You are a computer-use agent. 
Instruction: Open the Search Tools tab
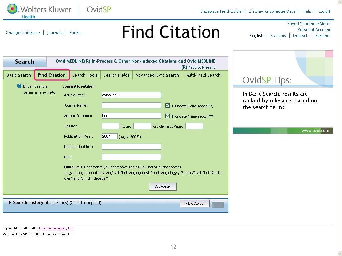coord(84,75)
